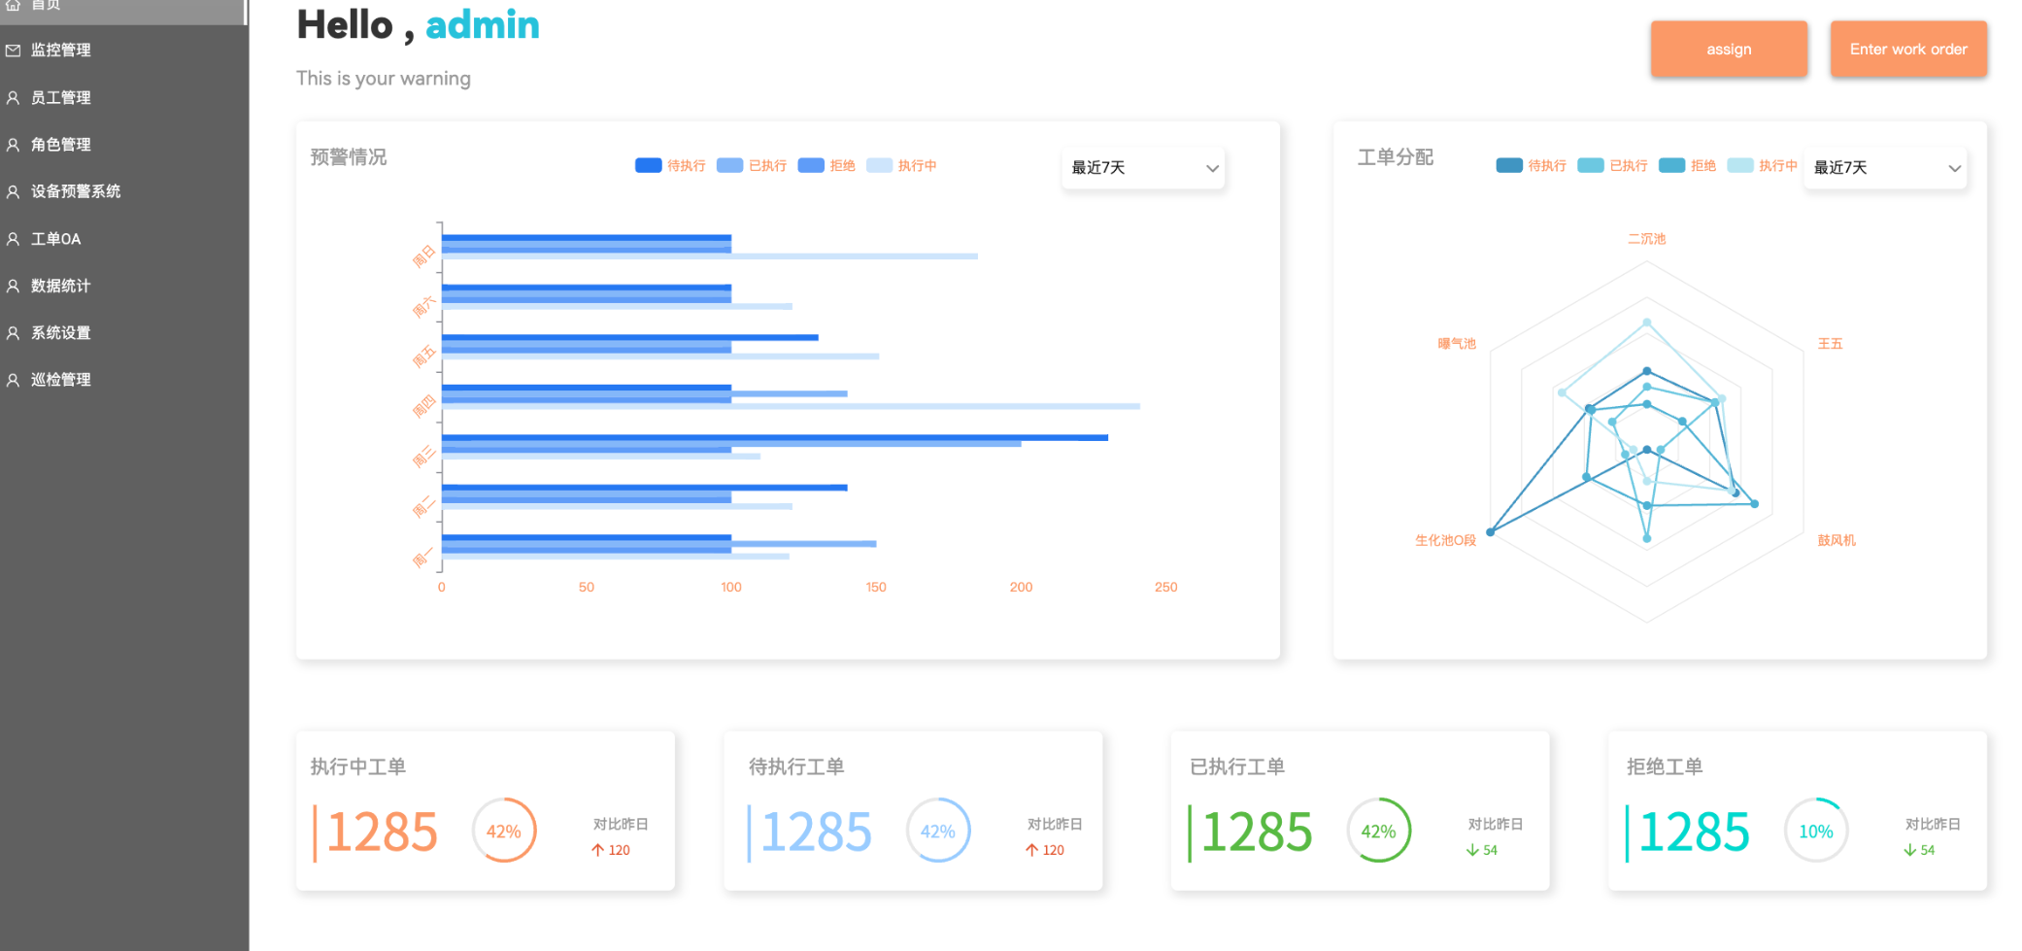Click the user icon beside 员工管理

coord(14,98)
